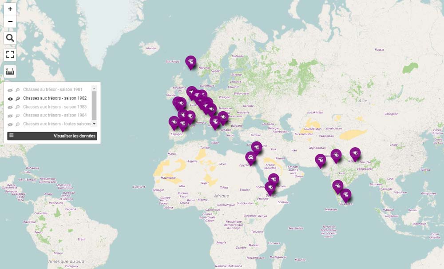Show the saison 1981 layer

point(11,90)
